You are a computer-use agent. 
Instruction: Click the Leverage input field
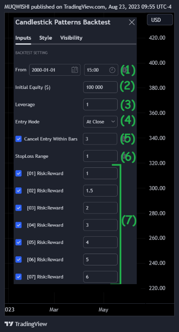[100, 104]
